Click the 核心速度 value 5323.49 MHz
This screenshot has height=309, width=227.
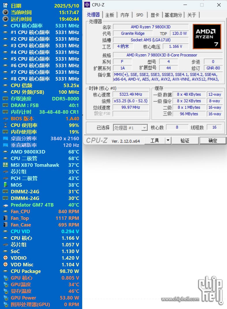point(131,94)
